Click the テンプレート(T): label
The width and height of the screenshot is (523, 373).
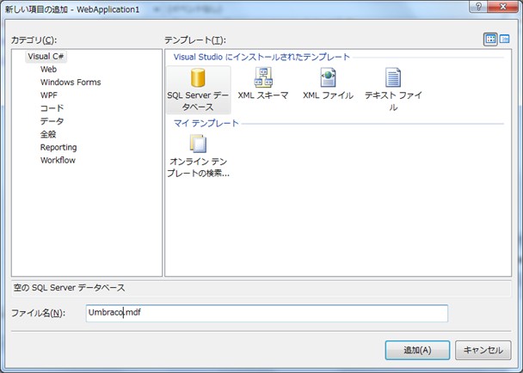(x=195, y=40)
